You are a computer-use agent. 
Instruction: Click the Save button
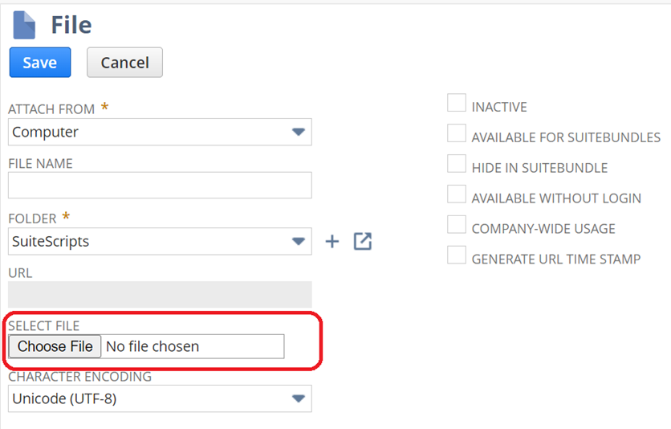tap(40, 63)
